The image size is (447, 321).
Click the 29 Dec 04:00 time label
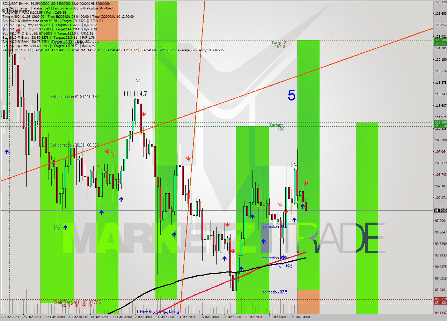tap(77, 317)
